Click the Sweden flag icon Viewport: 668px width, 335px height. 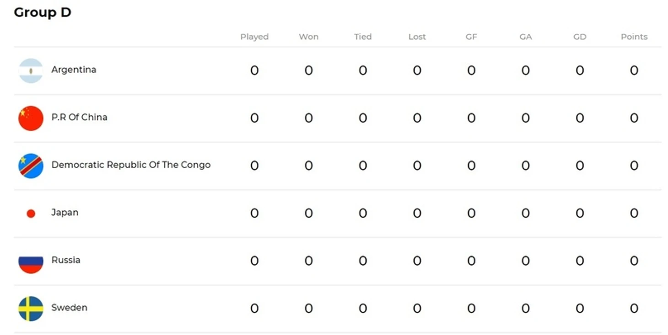click(31, 308)
